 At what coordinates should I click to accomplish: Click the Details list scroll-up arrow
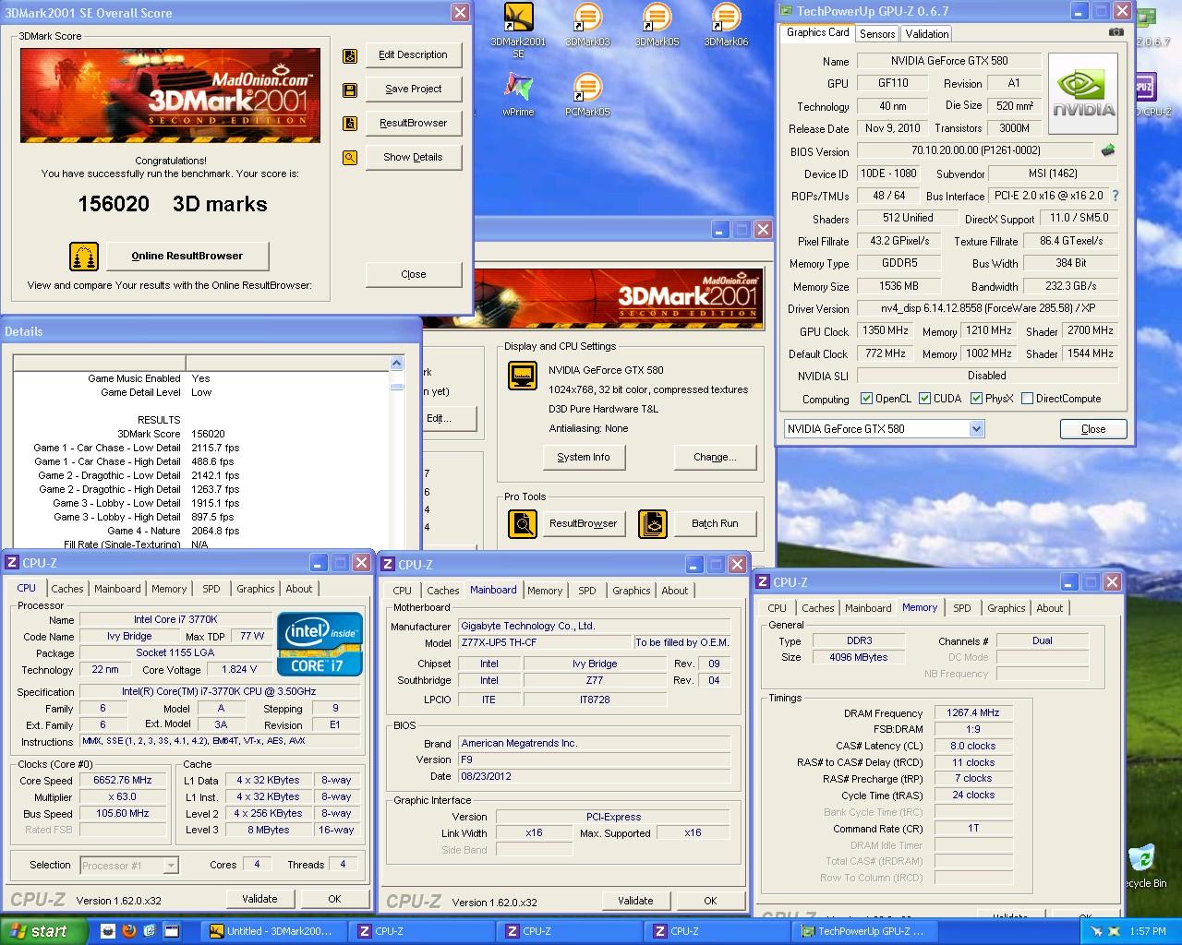click(x=397, y=364)
